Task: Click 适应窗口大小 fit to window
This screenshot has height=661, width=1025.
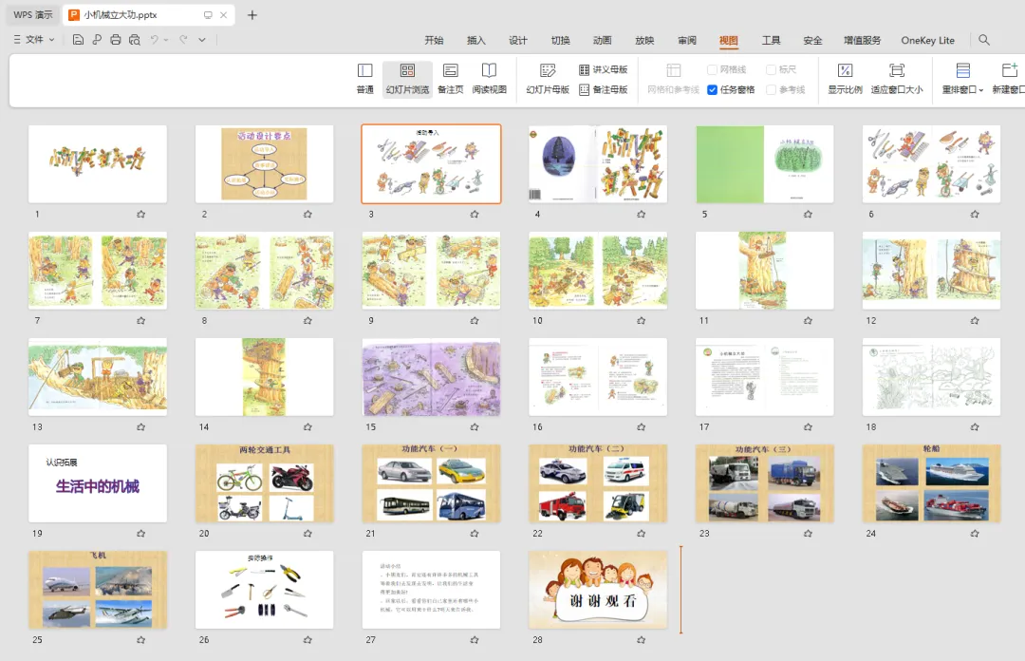Action: click(897, 78)
